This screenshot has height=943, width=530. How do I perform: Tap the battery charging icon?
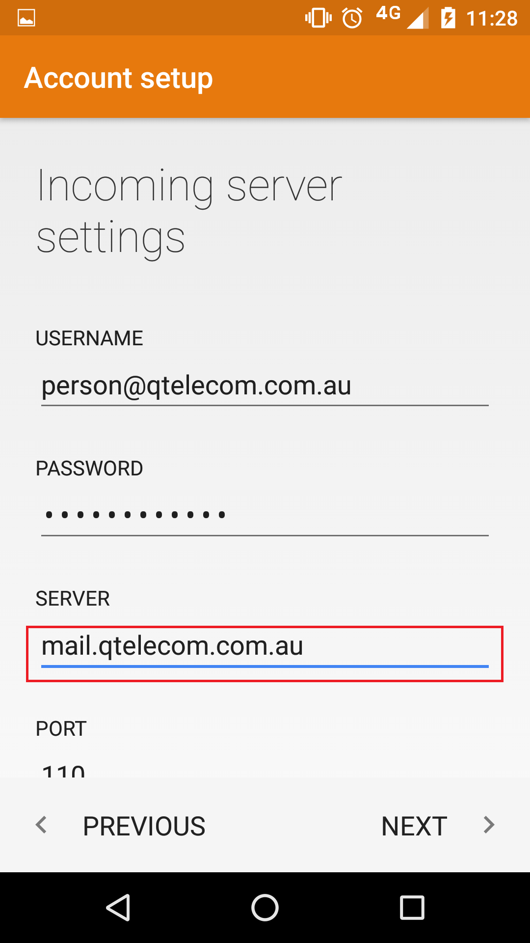(x=448, y=18)
